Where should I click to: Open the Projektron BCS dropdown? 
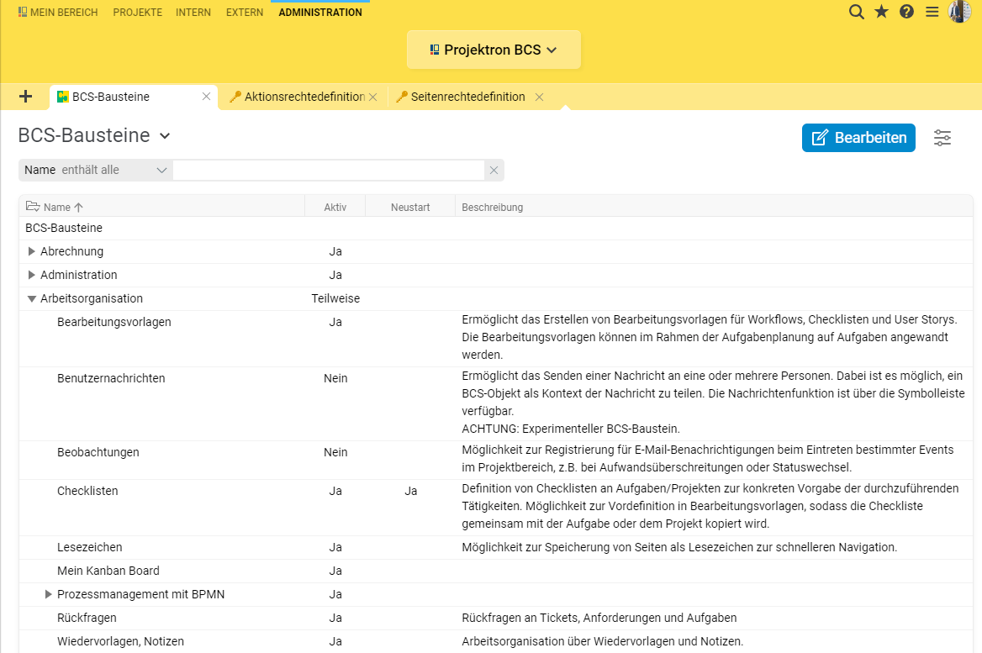494,50
